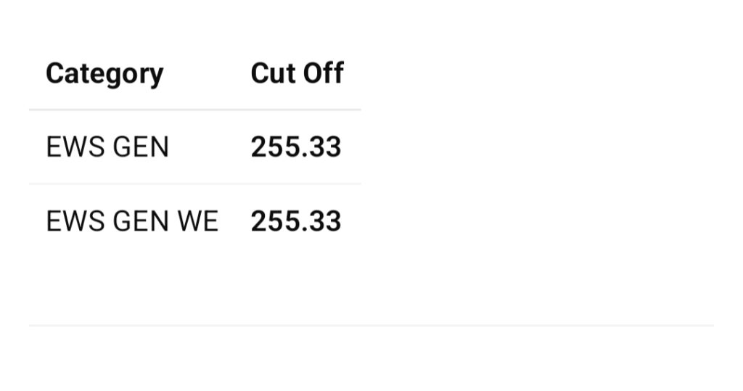Click the decimal part of first cut-off value

tap(325, 147)
